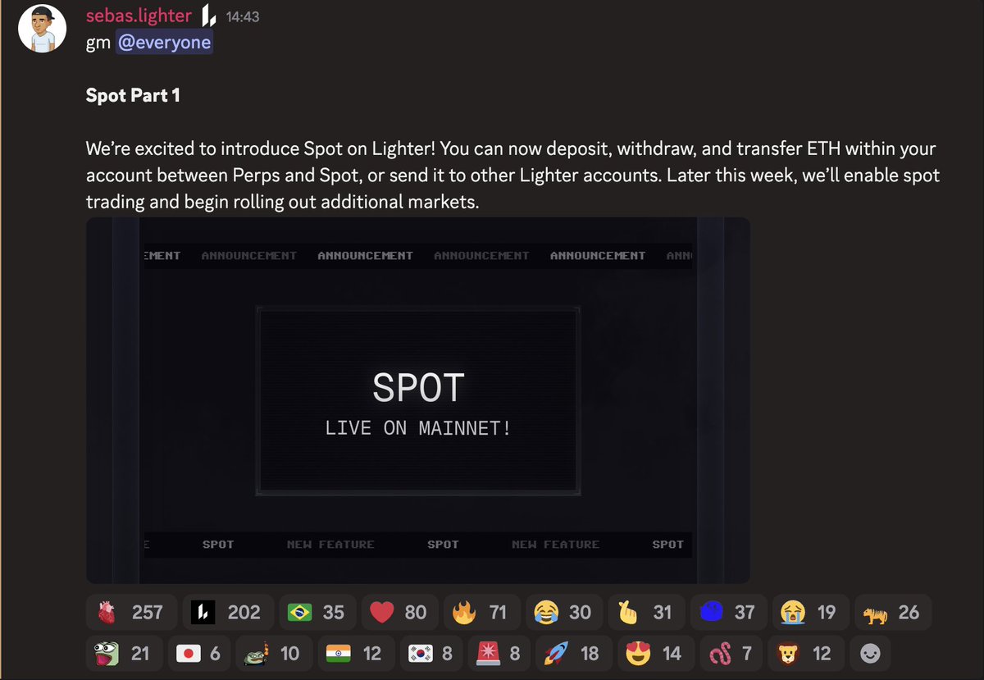Viewport: 984px width, 680px height.
Task: Add the finger heart reaction with 31
Action: 645,612
